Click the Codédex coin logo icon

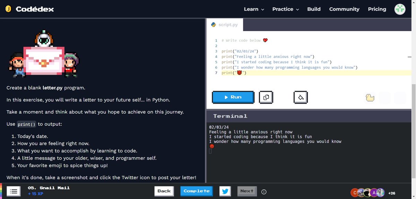(x=9, y=9)
